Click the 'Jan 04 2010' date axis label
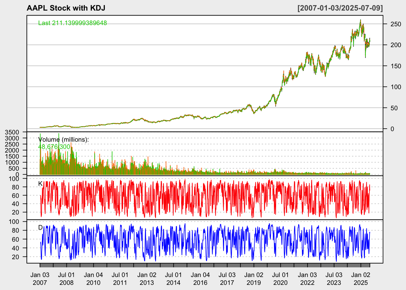This screenshot has width=406, height=290. point(93,279)
